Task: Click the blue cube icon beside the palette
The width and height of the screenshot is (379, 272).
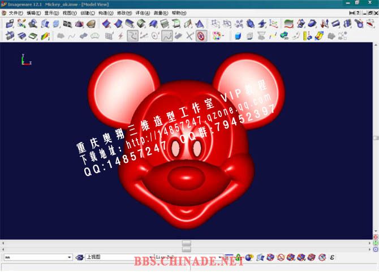Action: [238, 36]
